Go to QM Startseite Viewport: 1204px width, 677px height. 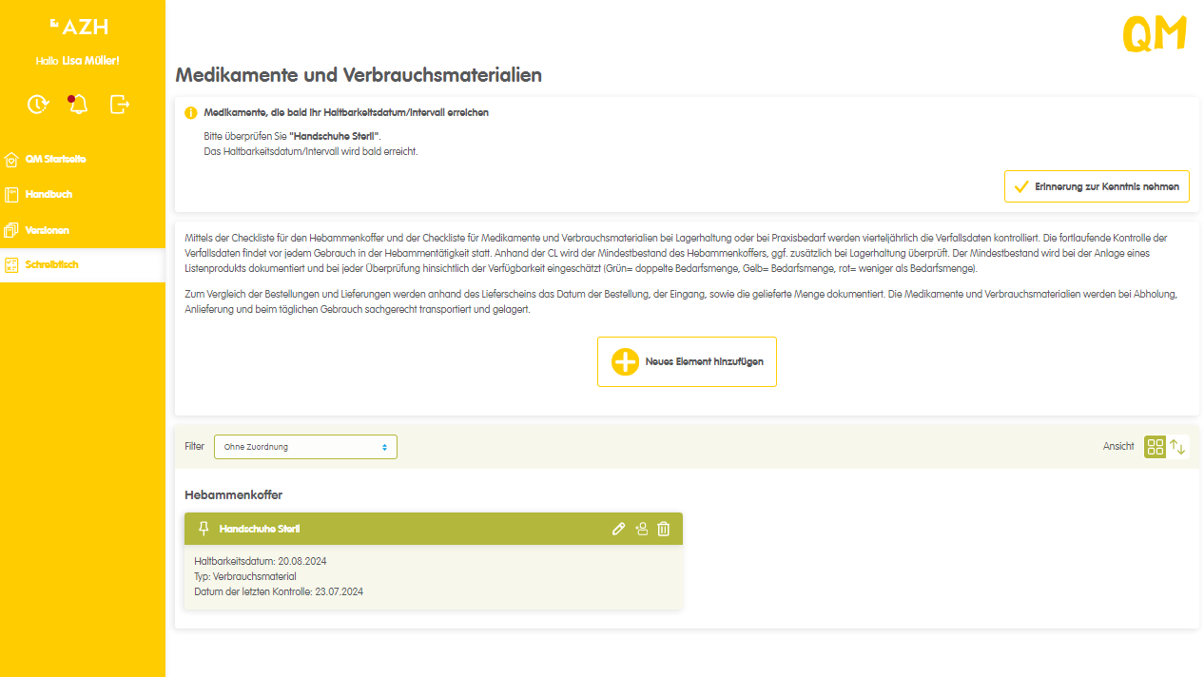click(55, 159)
